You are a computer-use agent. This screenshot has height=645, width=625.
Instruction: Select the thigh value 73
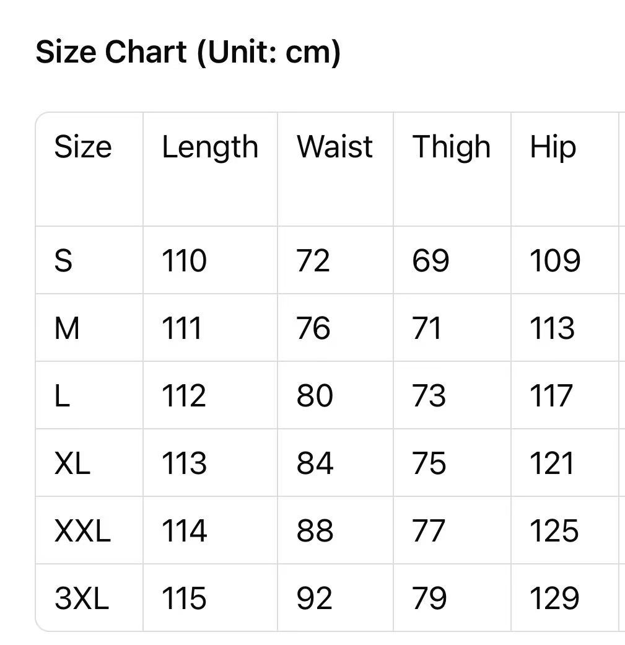429,396
